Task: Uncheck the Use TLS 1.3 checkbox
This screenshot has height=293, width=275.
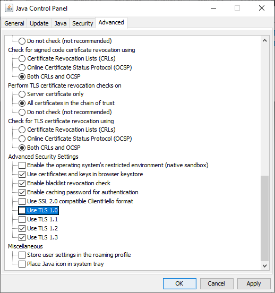Action: [x=22, y=237]
